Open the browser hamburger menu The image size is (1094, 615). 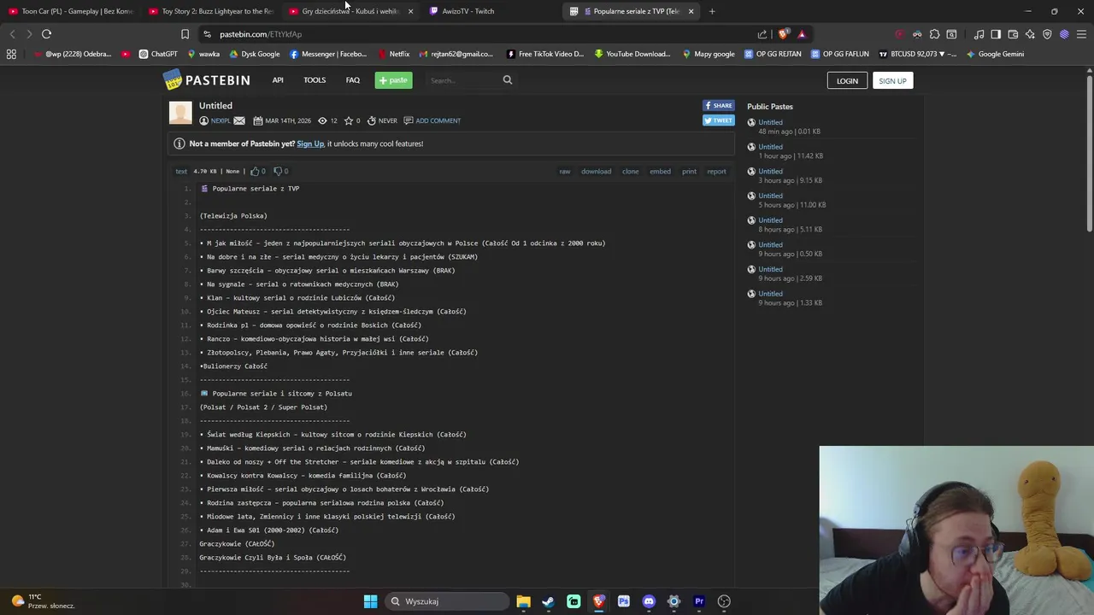coord(1081,34)
